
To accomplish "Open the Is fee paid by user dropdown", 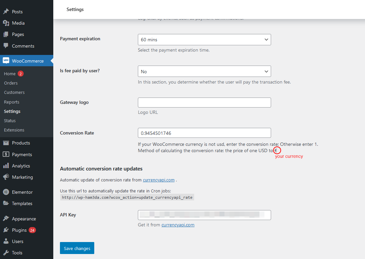I will [x=204, y=72].
